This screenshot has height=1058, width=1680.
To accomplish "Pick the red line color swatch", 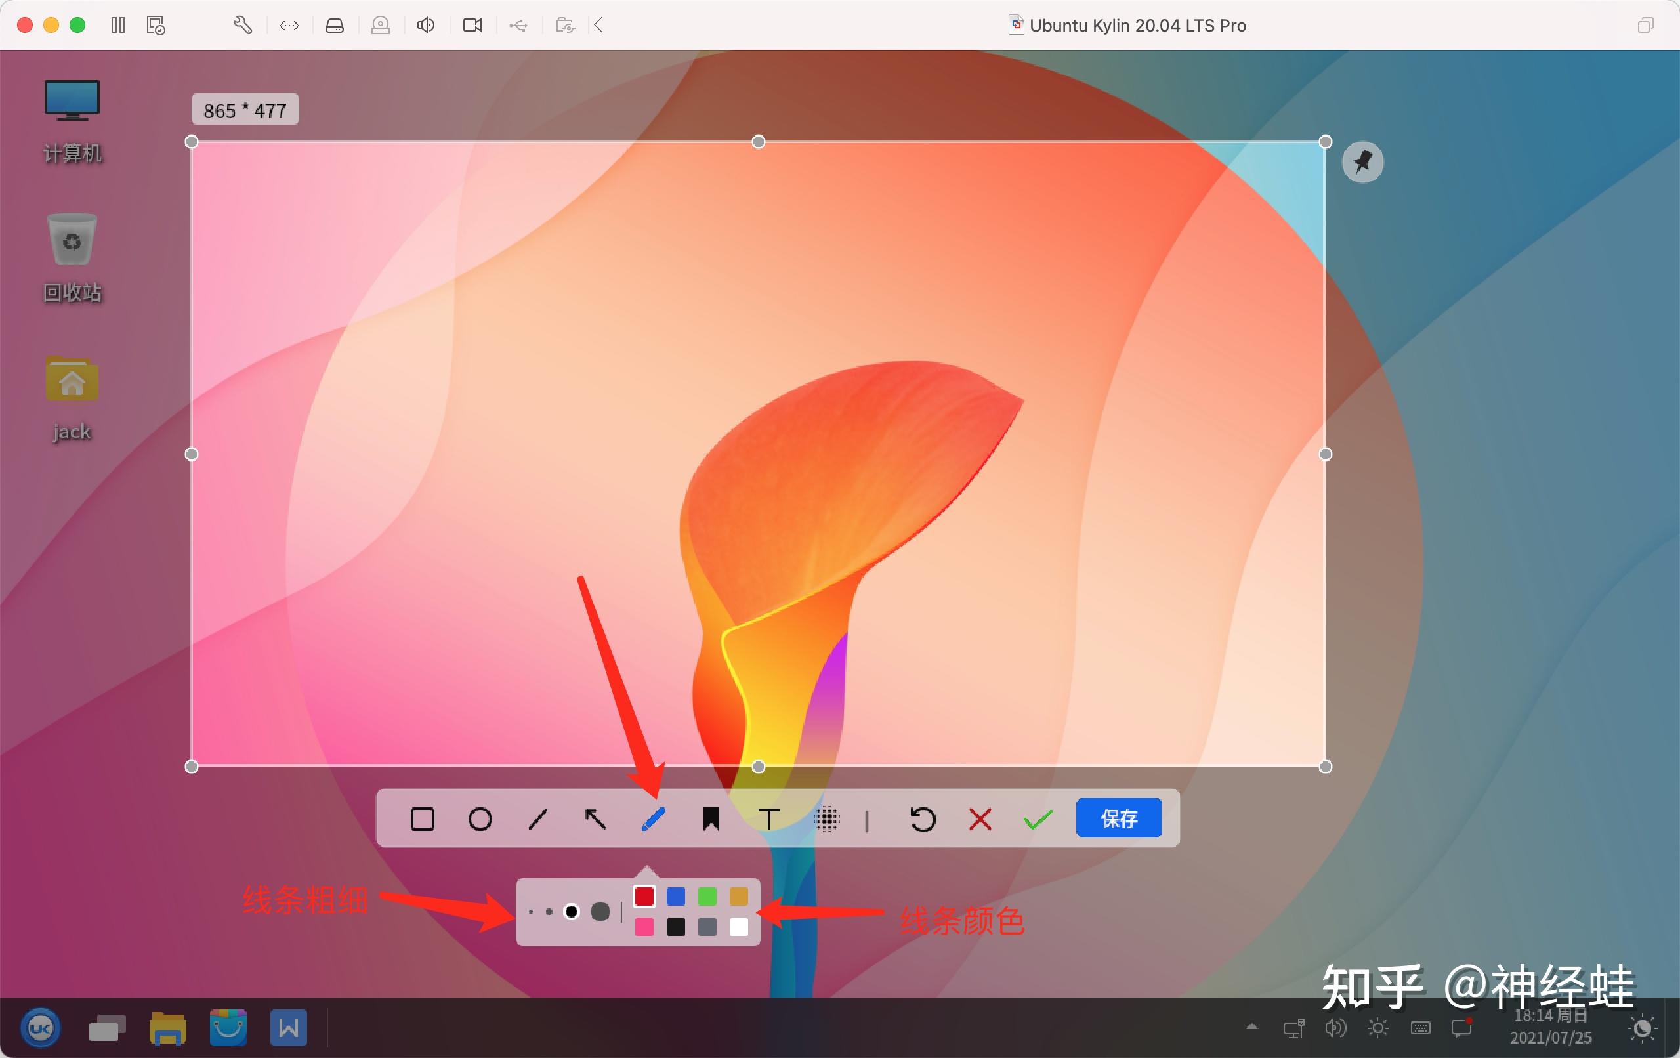I will (644, 896).
